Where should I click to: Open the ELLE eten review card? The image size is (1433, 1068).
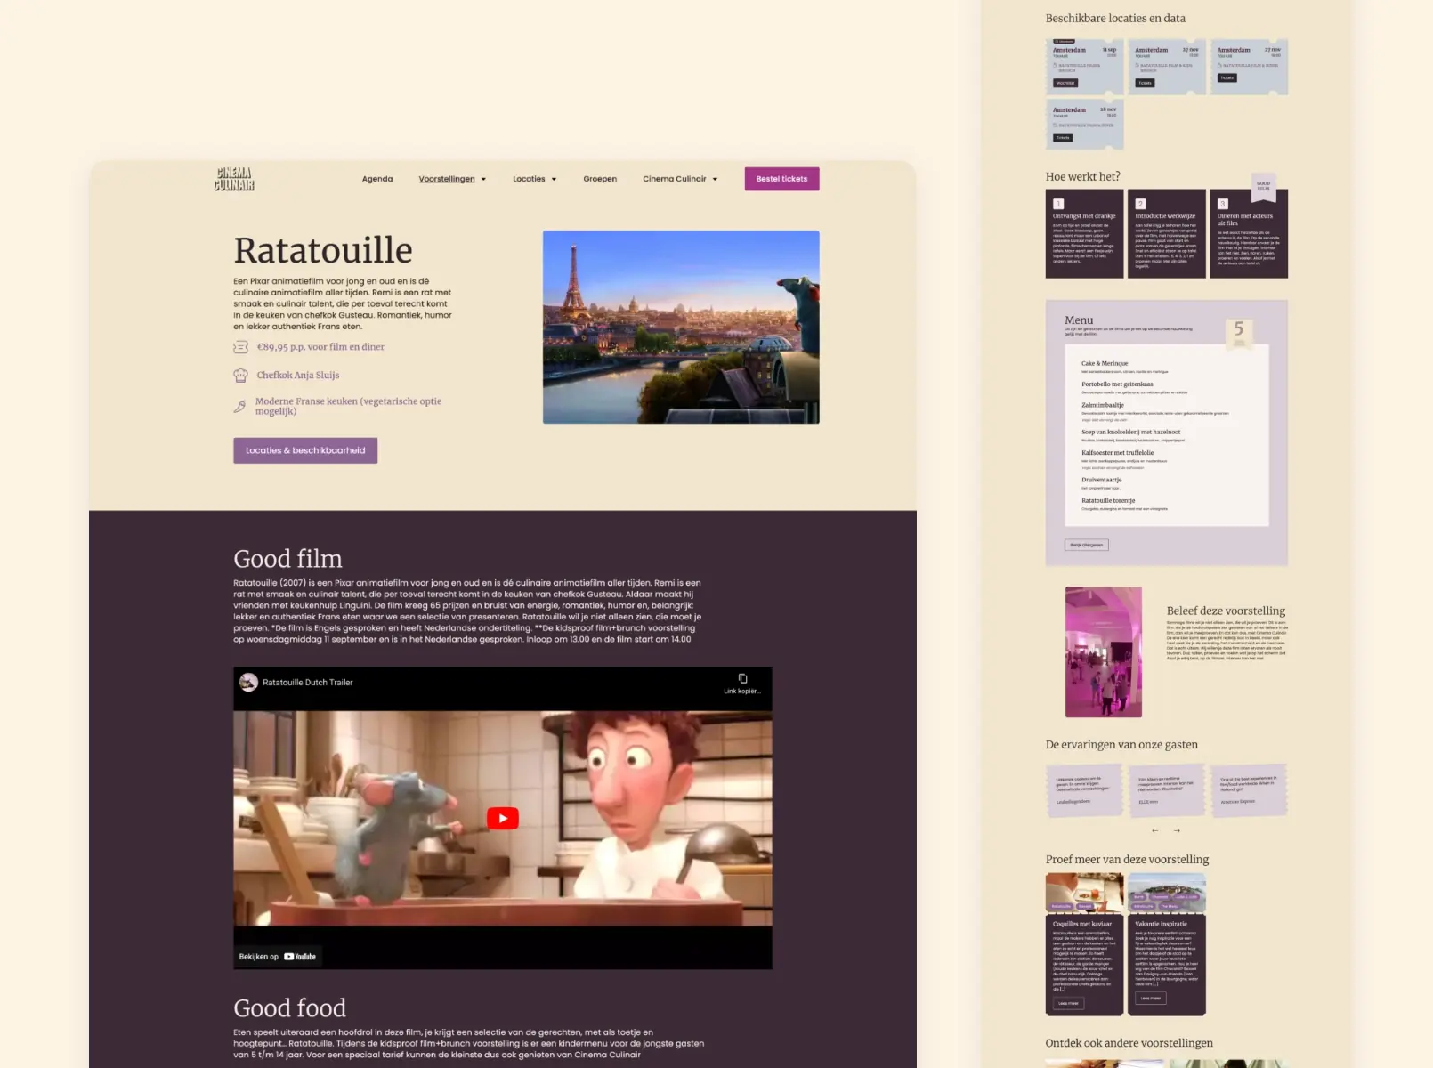1167,789
